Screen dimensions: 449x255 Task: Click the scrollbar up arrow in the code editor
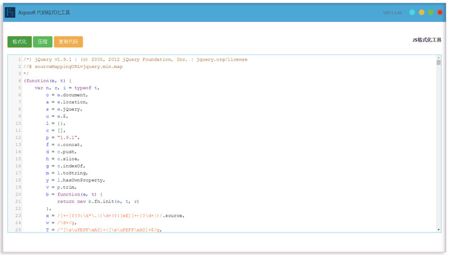click(x=438, y=58)
